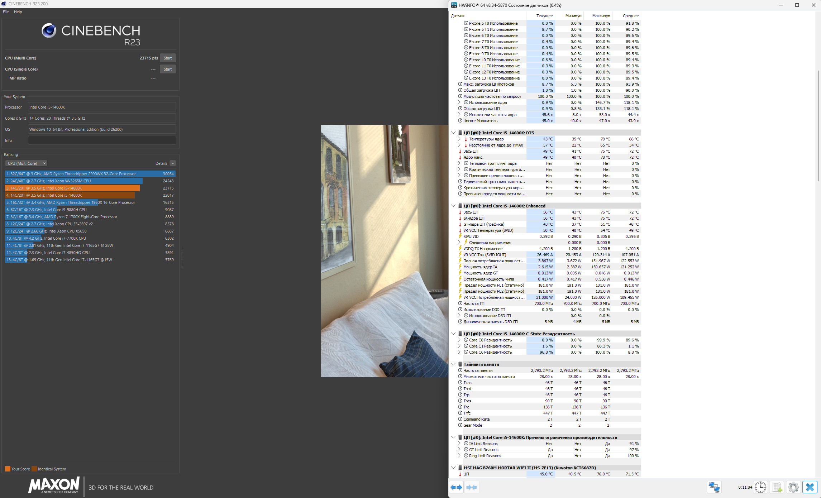Click the clock icon of Модуляция частоты по запросу
Viewport: 821px width, 498px height.
[460, 96]
